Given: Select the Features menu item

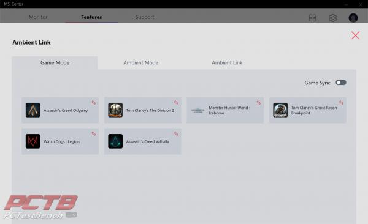Looking at the screenshot, I should [x=91, y=17].
